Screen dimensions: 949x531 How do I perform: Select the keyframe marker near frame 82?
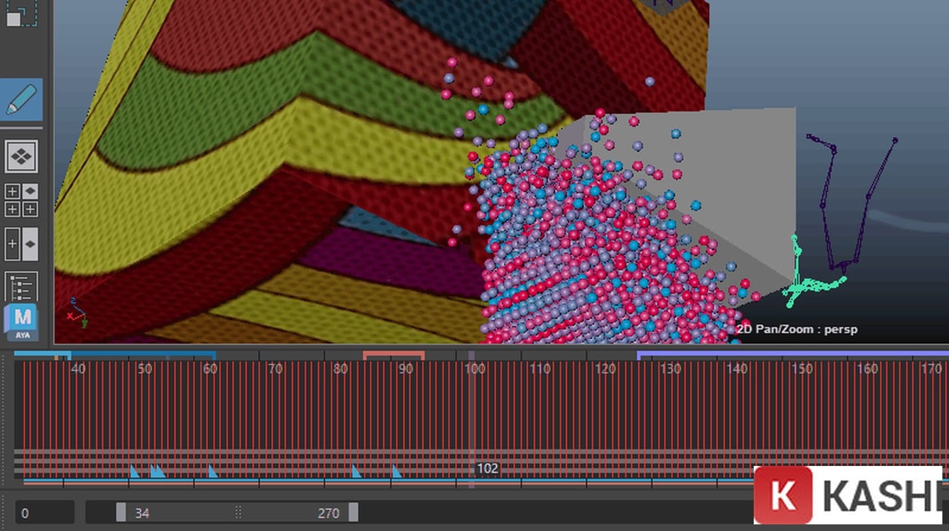point(356,471)
